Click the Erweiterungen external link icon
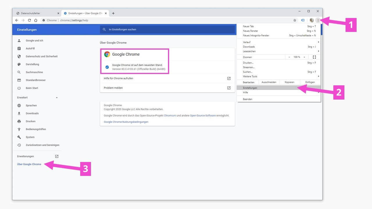372x209 pixels. click(57, 156)
